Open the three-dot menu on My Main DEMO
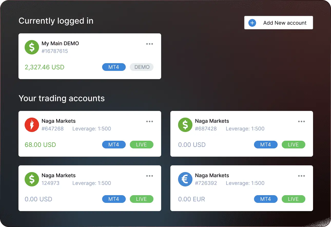Viewport: 331px width, 227px height. coord(150,44)
